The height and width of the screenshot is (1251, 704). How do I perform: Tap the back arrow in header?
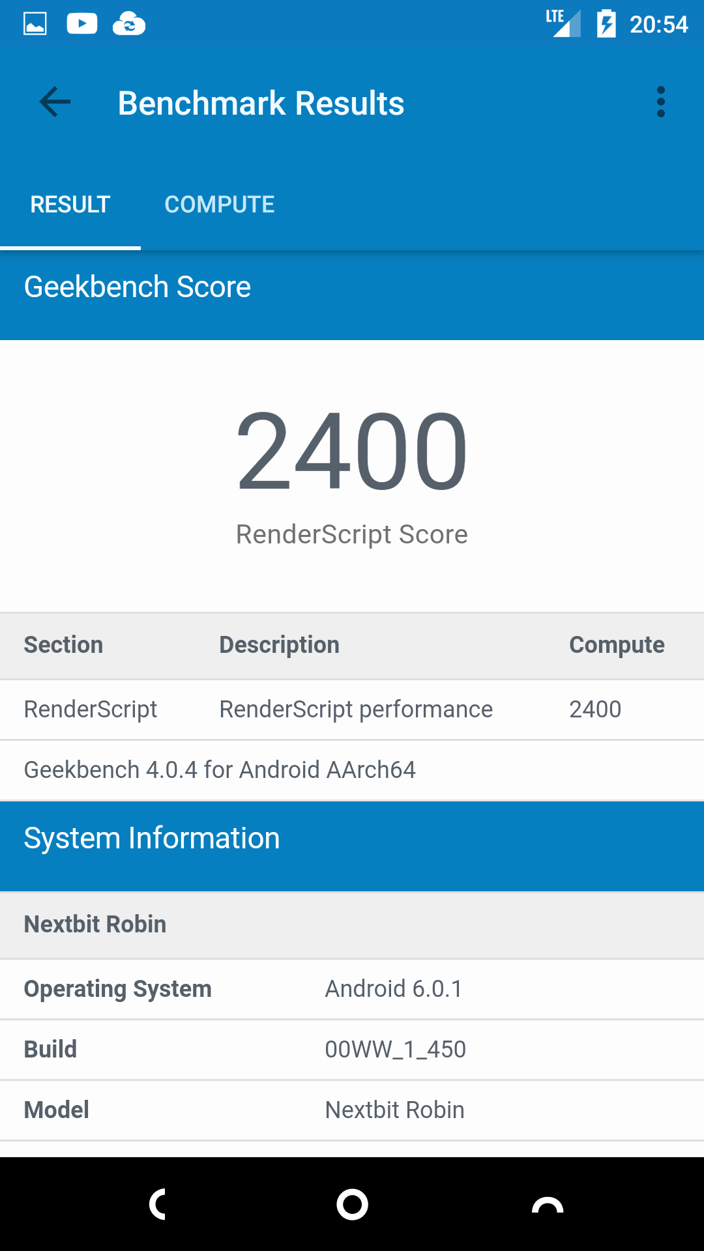(55, 102)
